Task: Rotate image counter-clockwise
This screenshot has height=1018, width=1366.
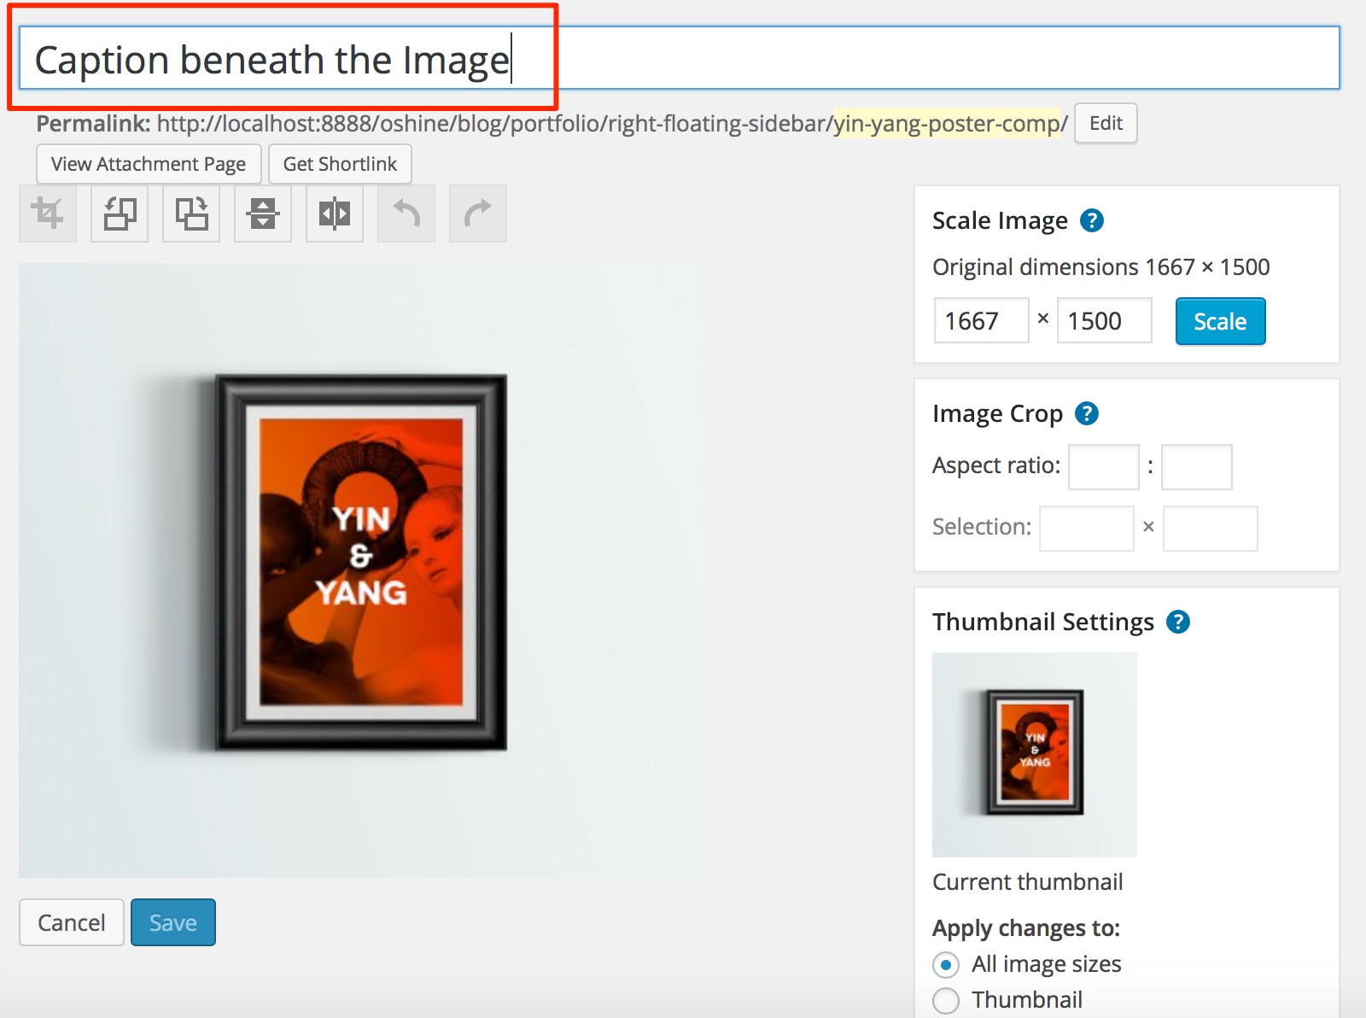Action: pos(120,214)
